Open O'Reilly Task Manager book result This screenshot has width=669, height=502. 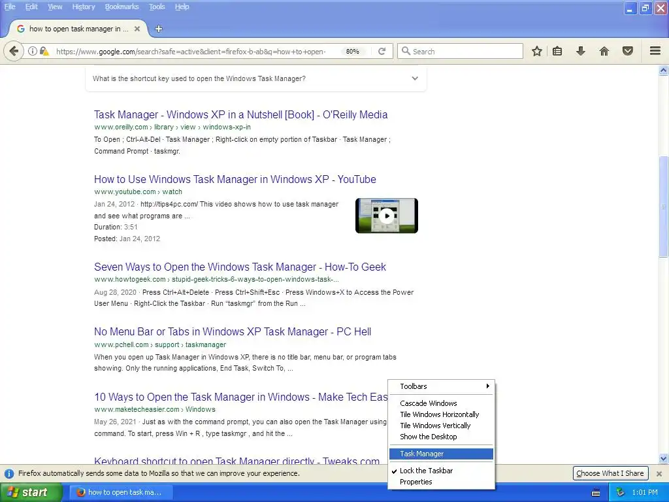click(240, 115)
